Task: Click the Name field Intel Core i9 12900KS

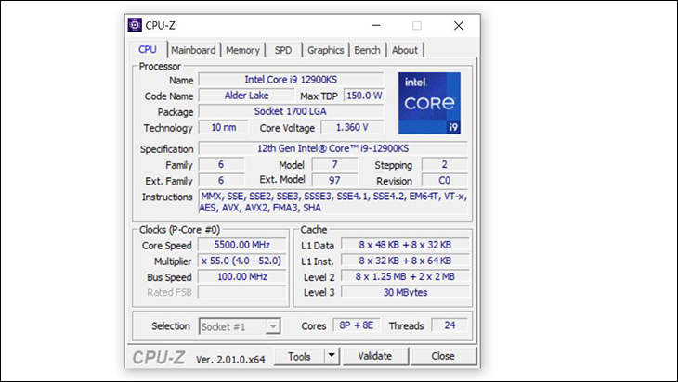Action: (291, 80)
